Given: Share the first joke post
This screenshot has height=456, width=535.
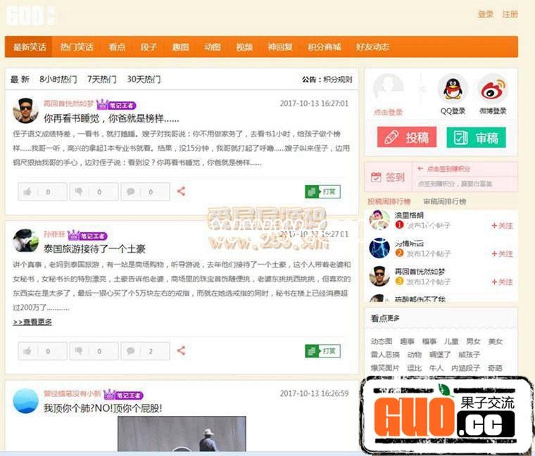Looking at the screenshot, I should coord(181,191).
